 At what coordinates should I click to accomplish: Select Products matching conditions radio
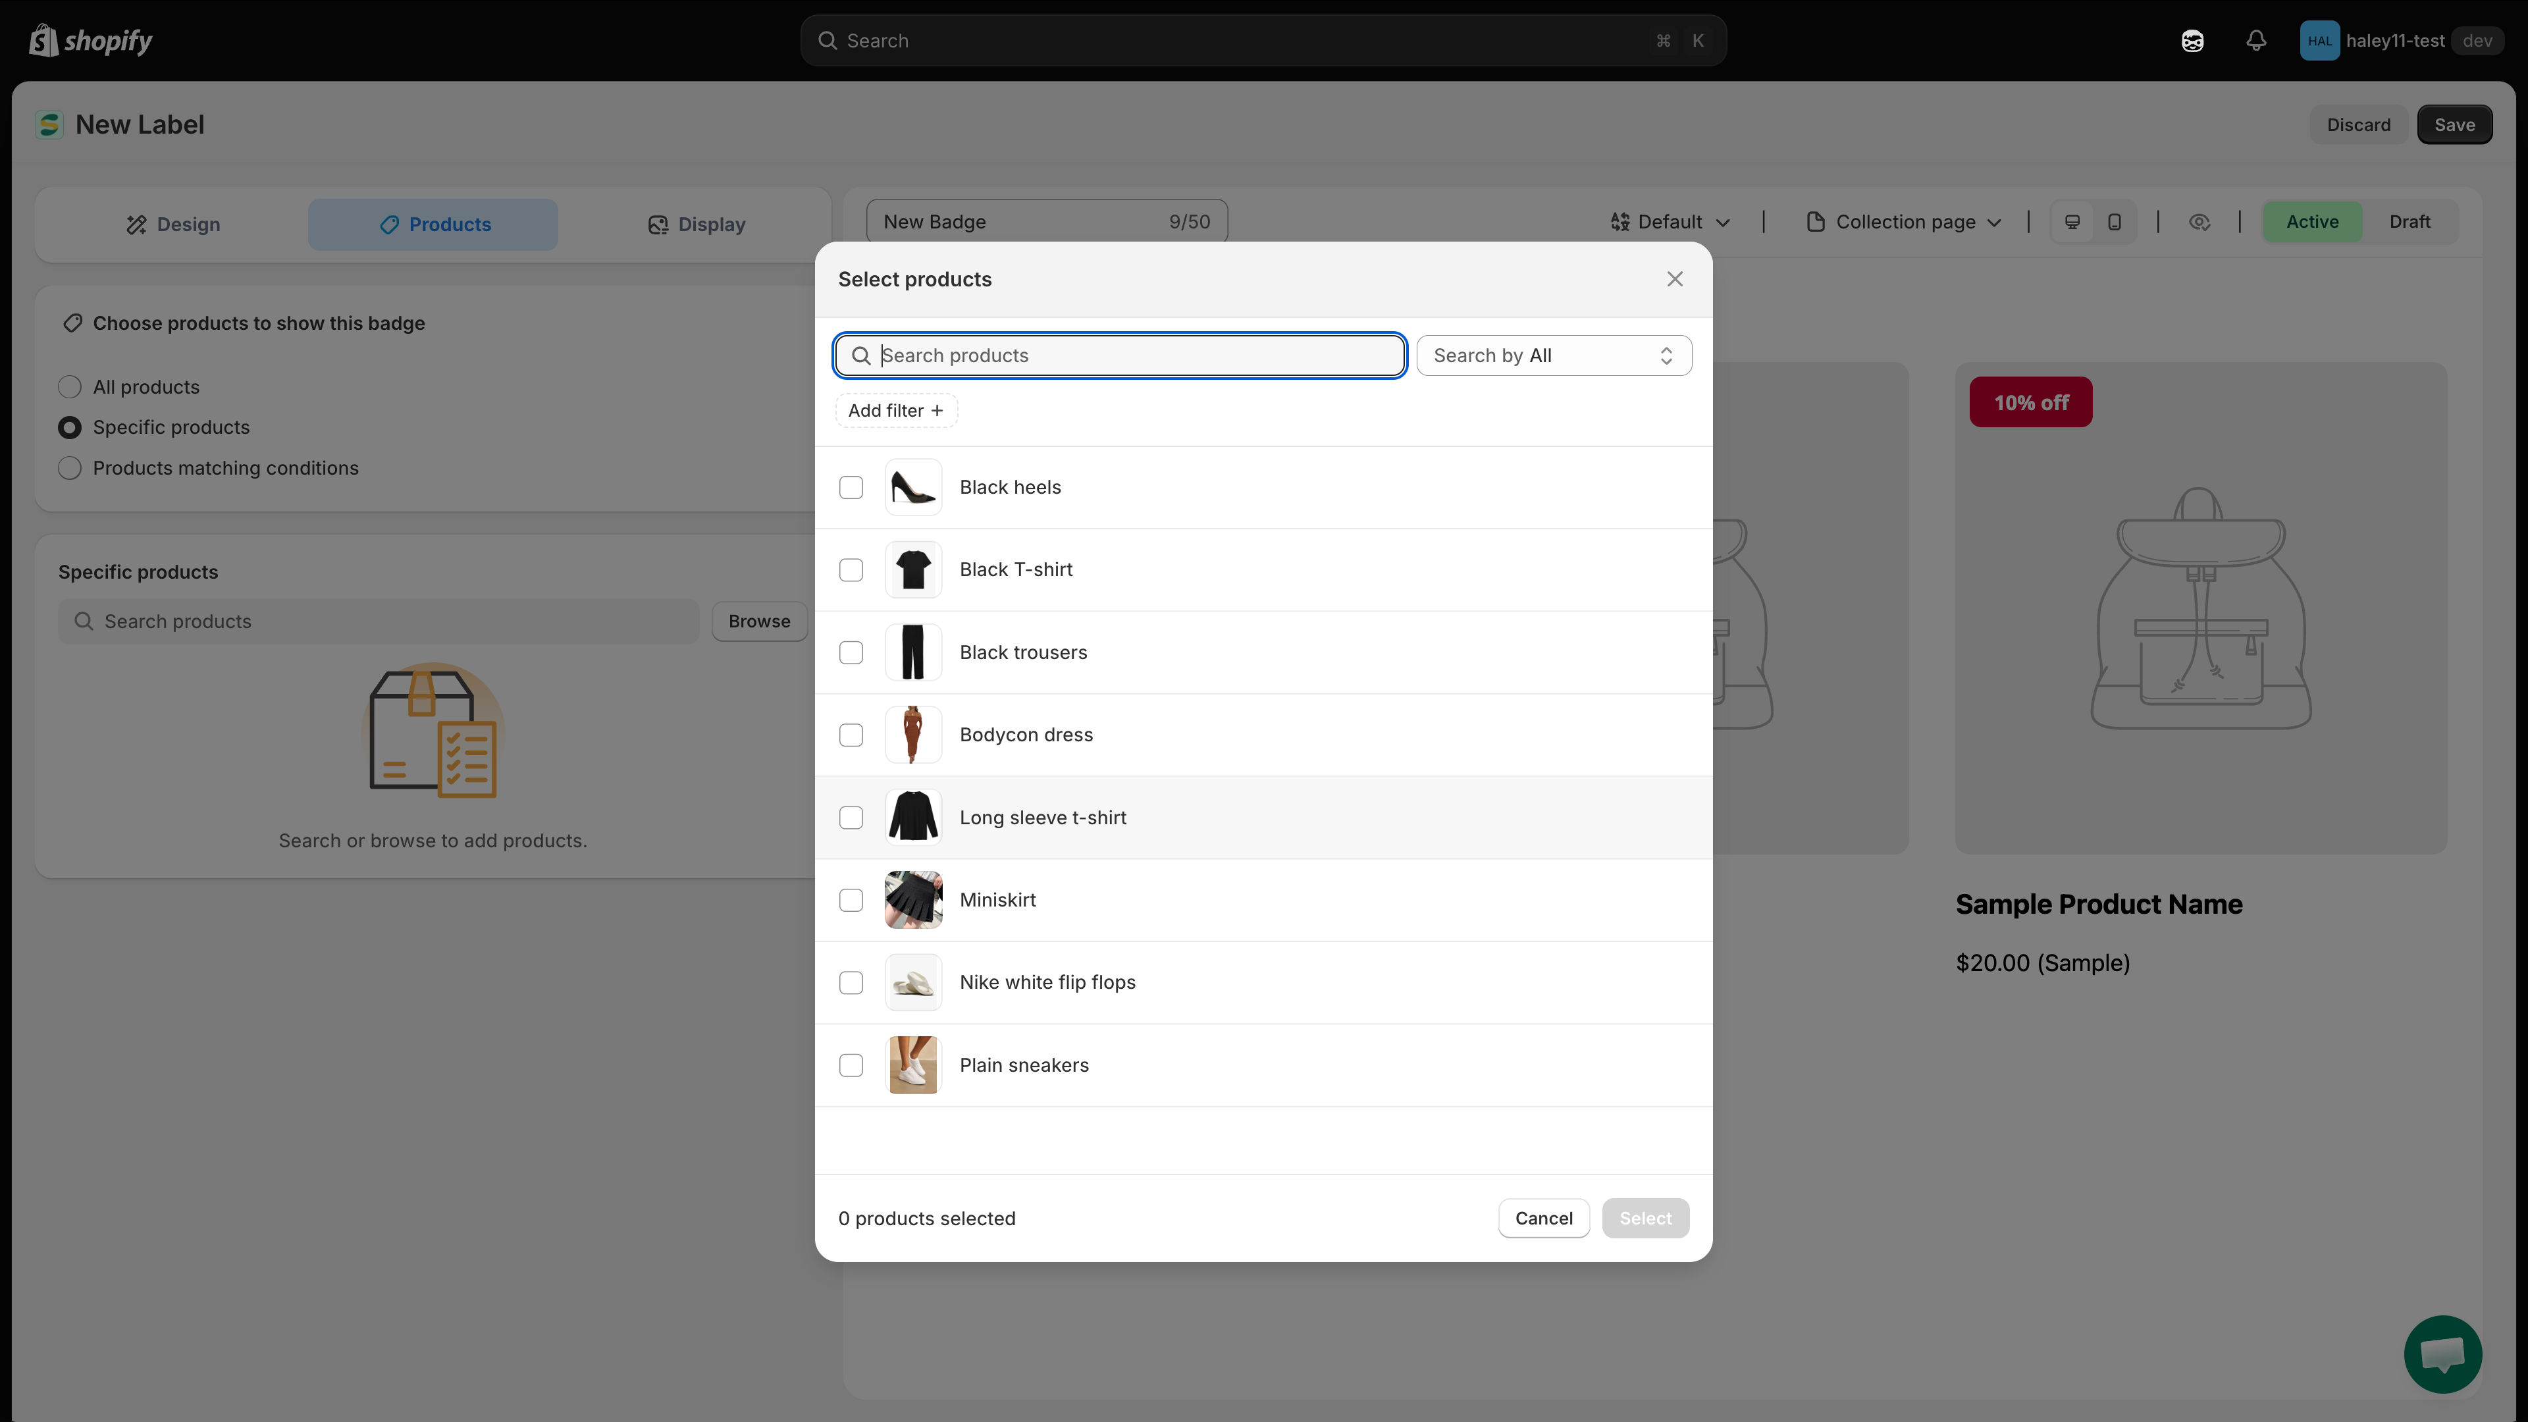coord(70,468)
